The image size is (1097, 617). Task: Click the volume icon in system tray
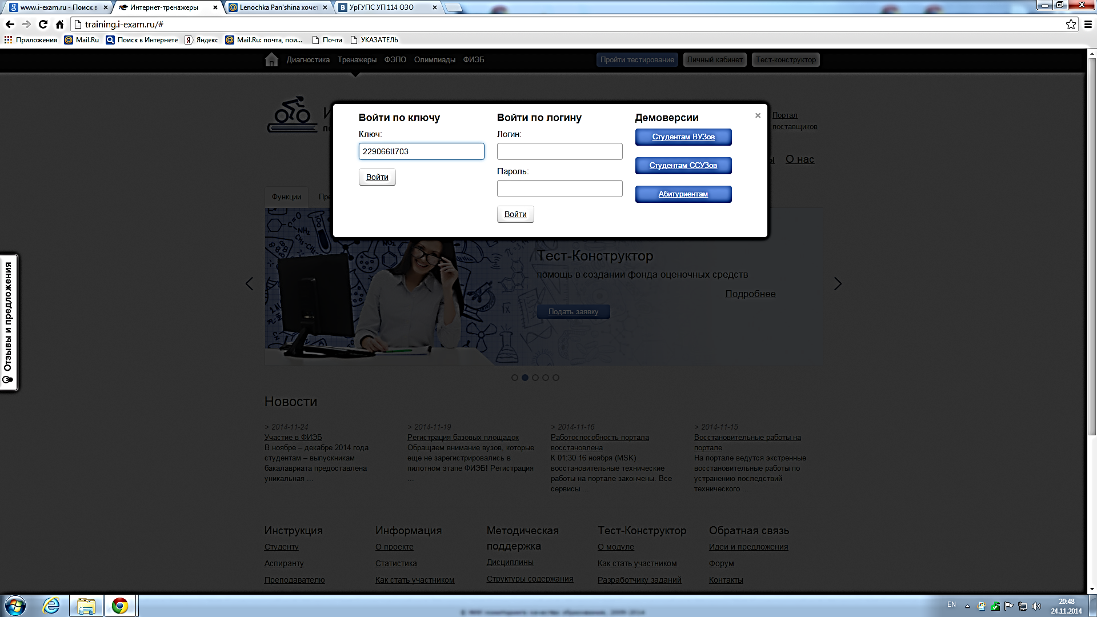pyautogui.click(x=1036, y=606)
